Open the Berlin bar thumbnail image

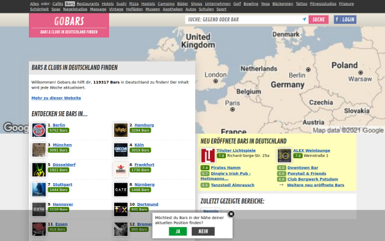(38, 130)
